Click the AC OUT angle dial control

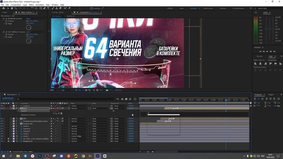29,41
